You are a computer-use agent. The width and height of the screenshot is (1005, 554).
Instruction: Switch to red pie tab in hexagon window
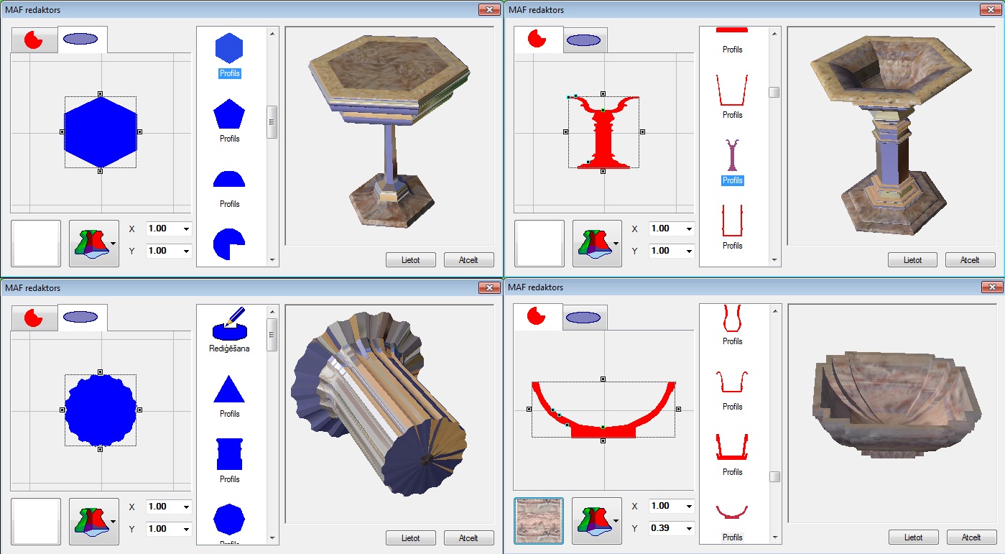point(34,40)
